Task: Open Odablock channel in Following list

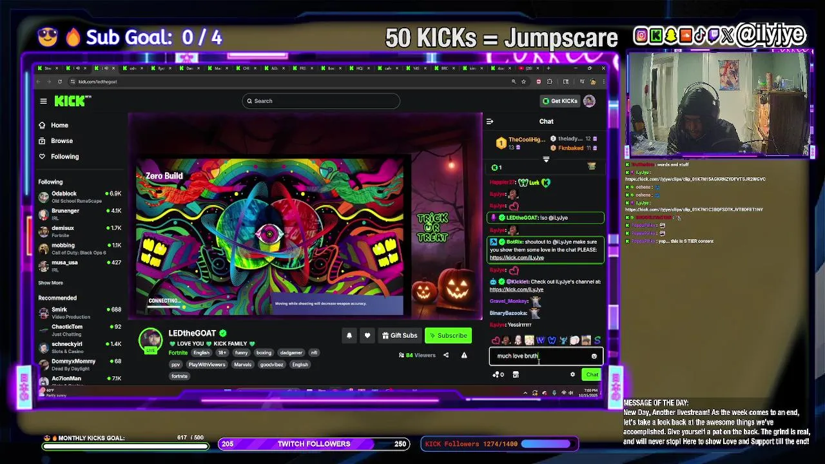Action: pos(79,197)
